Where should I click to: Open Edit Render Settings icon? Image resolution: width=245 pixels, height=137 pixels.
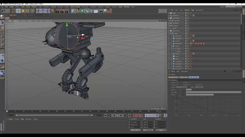click(67, 11)
